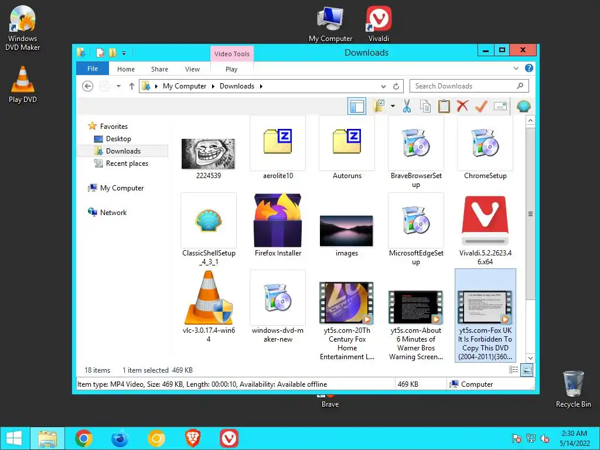The height and width of the screenshot is (450, 600).
Task: Expand the arrow after My Computer breadcrumb
Action: [213, 86]
